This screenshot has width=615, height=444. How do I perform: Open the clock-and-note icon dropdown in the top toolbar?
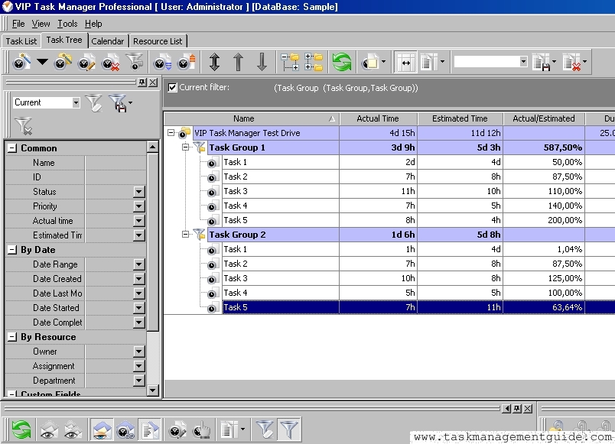pyautogui.click(x=383, y=62)
